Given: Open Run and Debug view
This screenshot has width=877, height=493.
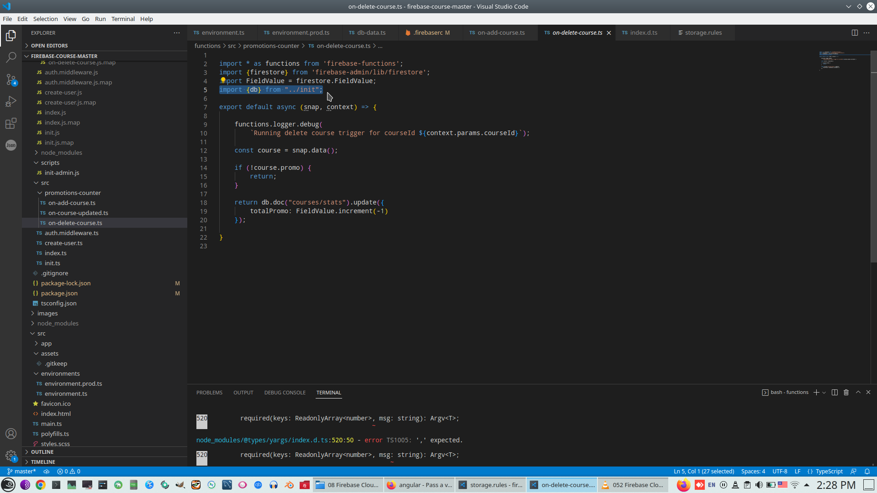Looking at the screenshot, I should (x=11, y=101).
